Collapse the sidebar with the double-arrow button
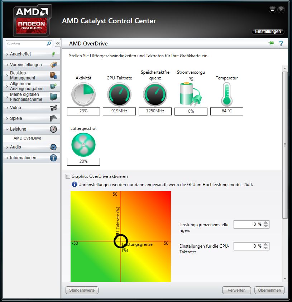Viewport: 292px width, 302px height. (x=58, y=44)
